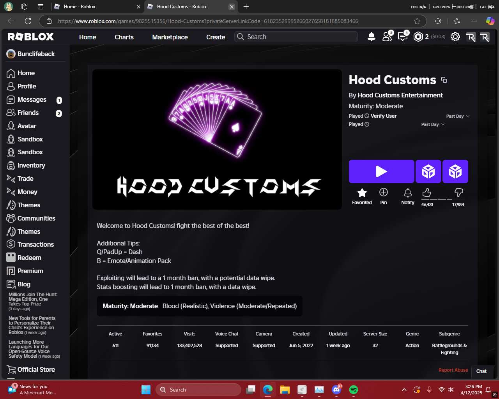Click Report Abuse link
Screen dimensions: 499x399
pos(453,370)
